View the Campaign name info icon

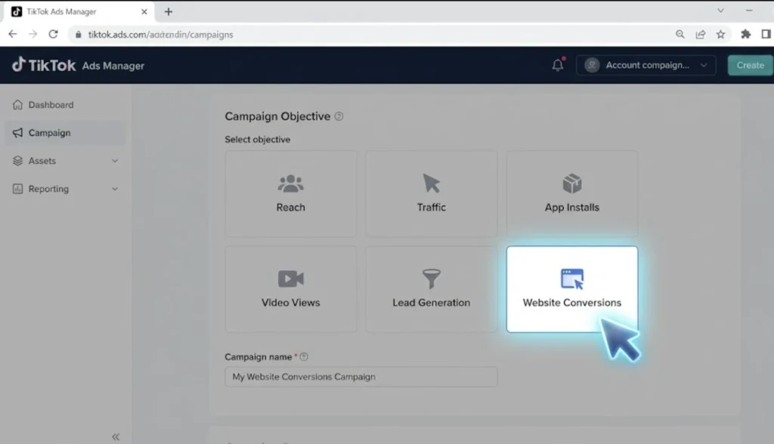(303, 356)
